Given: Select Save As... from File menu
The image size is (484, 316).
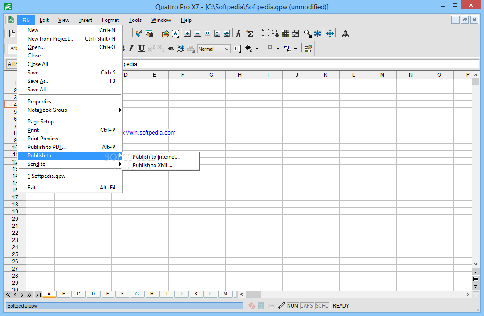Looking at the screenshot, I should 70,81.
